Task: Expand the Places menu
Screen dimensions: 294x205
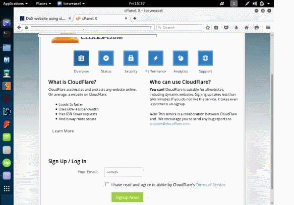Action: [43, 4]
